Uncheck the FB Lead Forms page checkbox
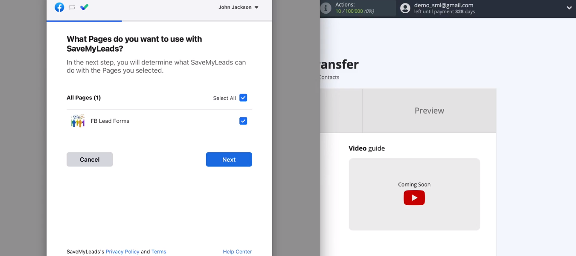The height and width of the screenshot is (256, 576). (x=243, y=121)
